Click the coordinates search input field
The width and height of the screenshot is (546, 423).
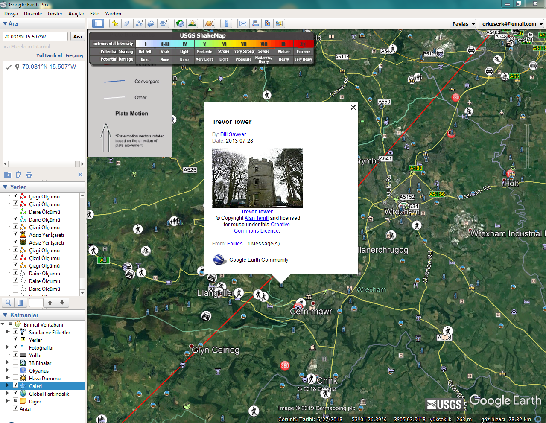35,37
